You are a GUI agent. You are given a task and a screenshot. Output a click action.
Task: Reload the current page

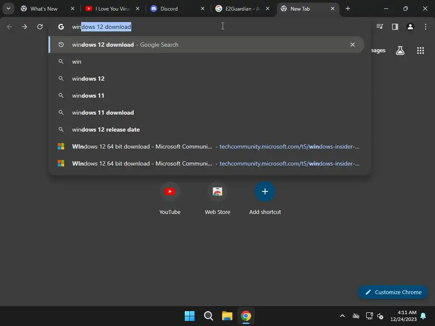40,27
